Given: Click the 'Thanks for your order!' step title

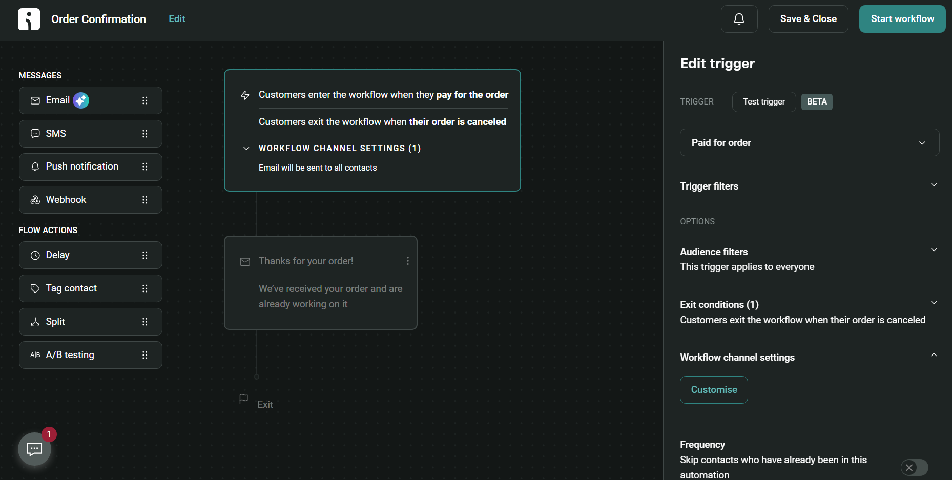Looking at the screenshot, I should coord(306,261).
